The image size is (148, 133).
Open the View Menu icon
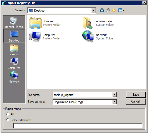tap(121, 11)
